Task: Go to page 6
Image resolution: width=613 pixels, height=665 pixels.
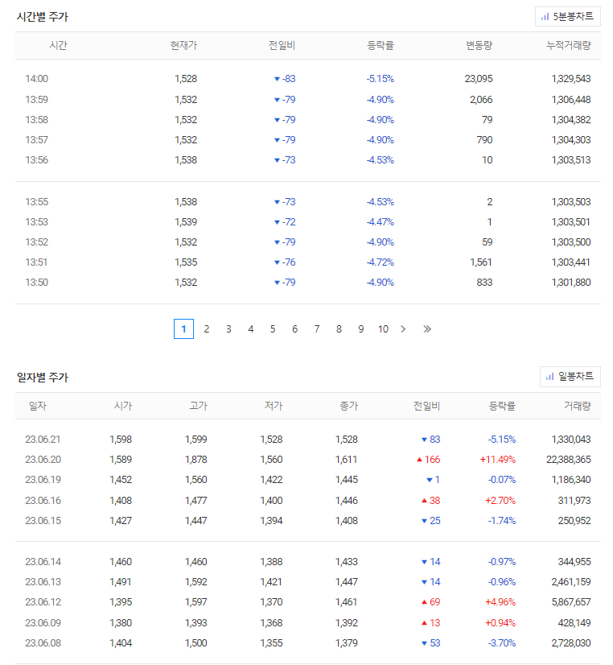Action: [295, 329]
